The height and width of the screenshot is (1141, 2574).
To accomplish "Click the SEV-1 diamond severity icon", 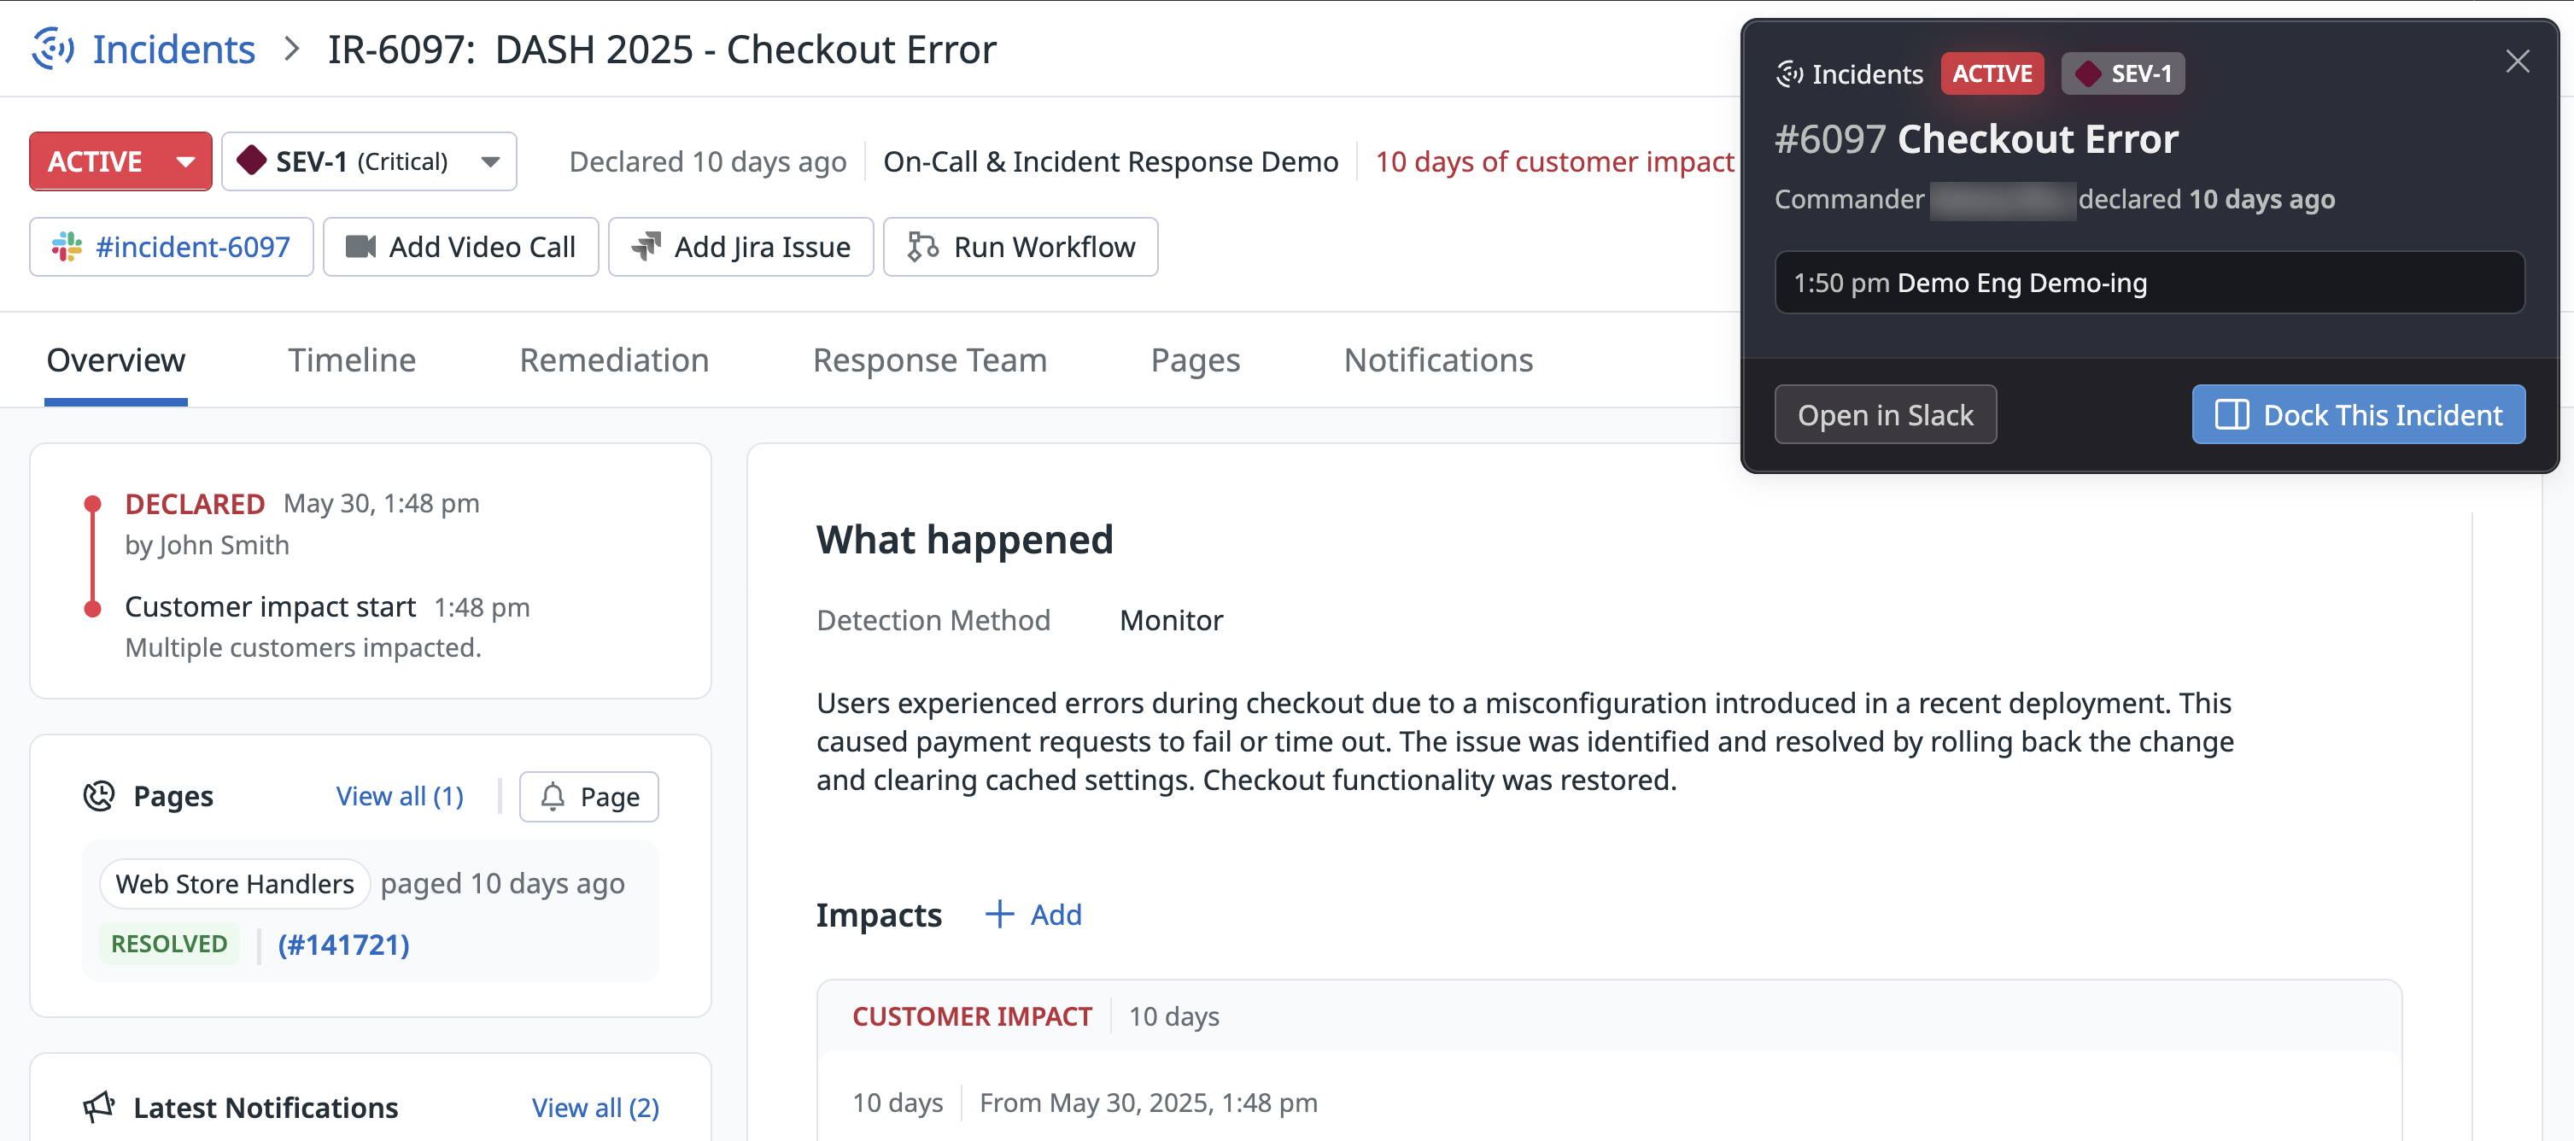I will (x=252, y=160).
